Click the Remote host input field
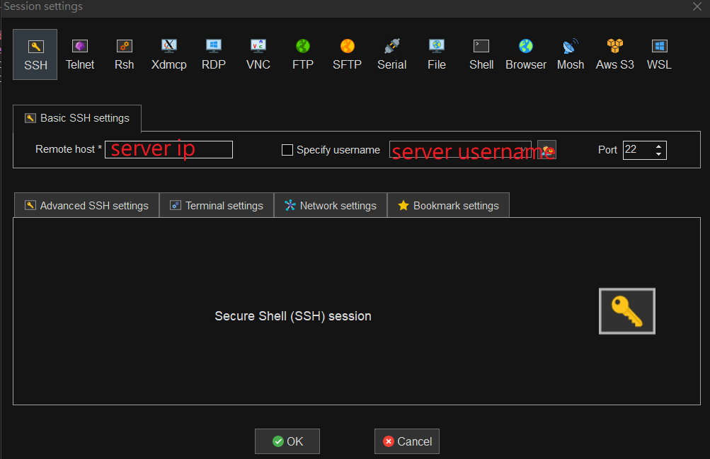This screenshot has width=710, height=459. pyautogui.click(x=168, y=150)
